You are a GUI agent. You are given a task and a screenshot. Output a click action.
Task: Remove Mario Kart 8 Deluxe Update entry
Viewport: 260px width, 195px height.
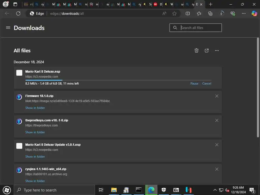[x=217, y=145]
